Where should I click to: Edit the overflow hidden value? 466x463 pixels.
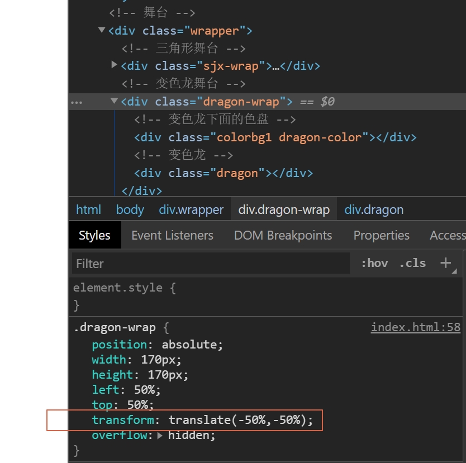click(189, 436)
